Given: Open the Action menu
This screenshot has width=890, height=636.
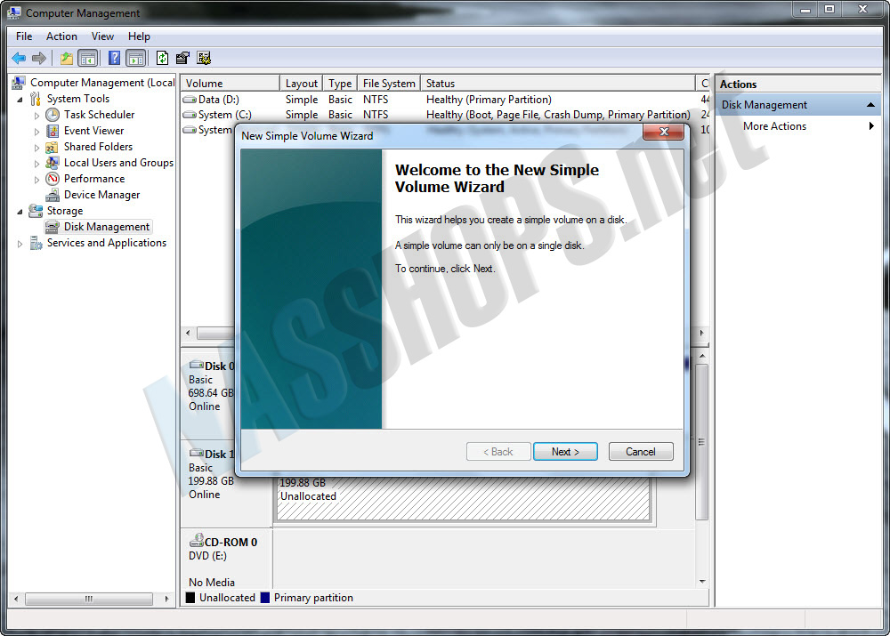Looking at the screenshot, I should click(x=61, y=36).
